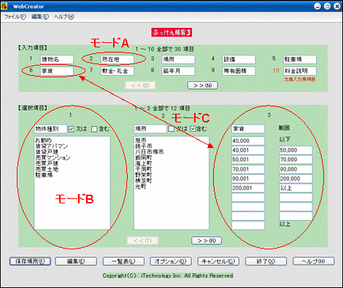Click the range field showing 70,001

(x=248, y=169)
